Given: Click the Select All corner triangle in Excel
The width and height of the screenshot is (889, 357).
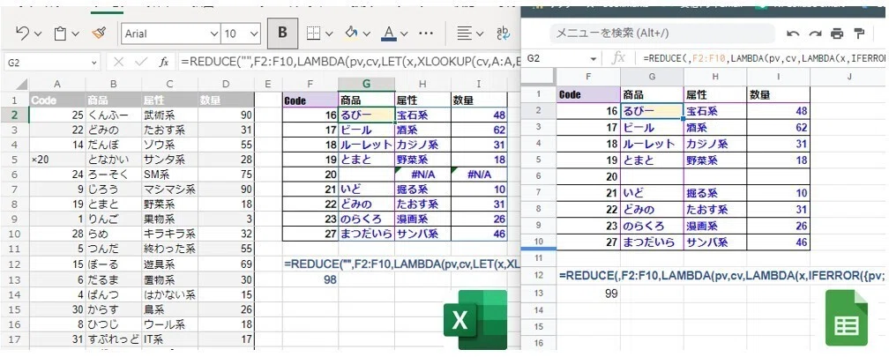Looking at the screenshot, I should pyautogui.click(x=20, y=85).
